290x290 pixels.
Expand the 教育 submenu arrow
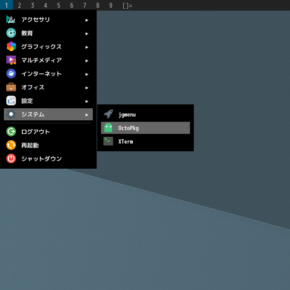point(87,33)
